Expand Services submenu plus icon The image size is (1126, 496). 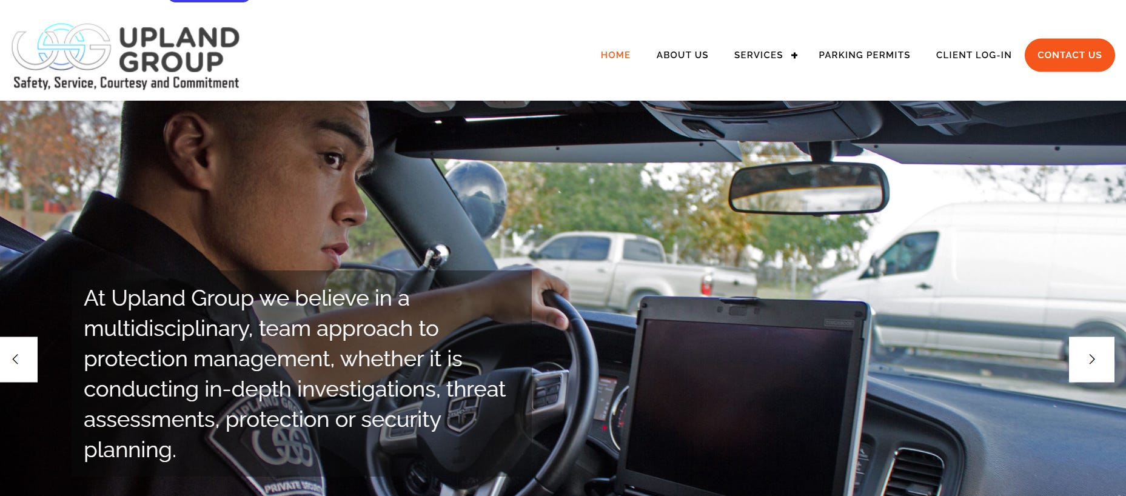point(794,55)
